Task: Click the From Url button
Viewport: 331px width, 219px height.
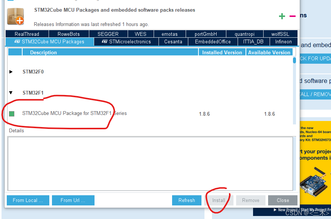Action: point(73,200)
